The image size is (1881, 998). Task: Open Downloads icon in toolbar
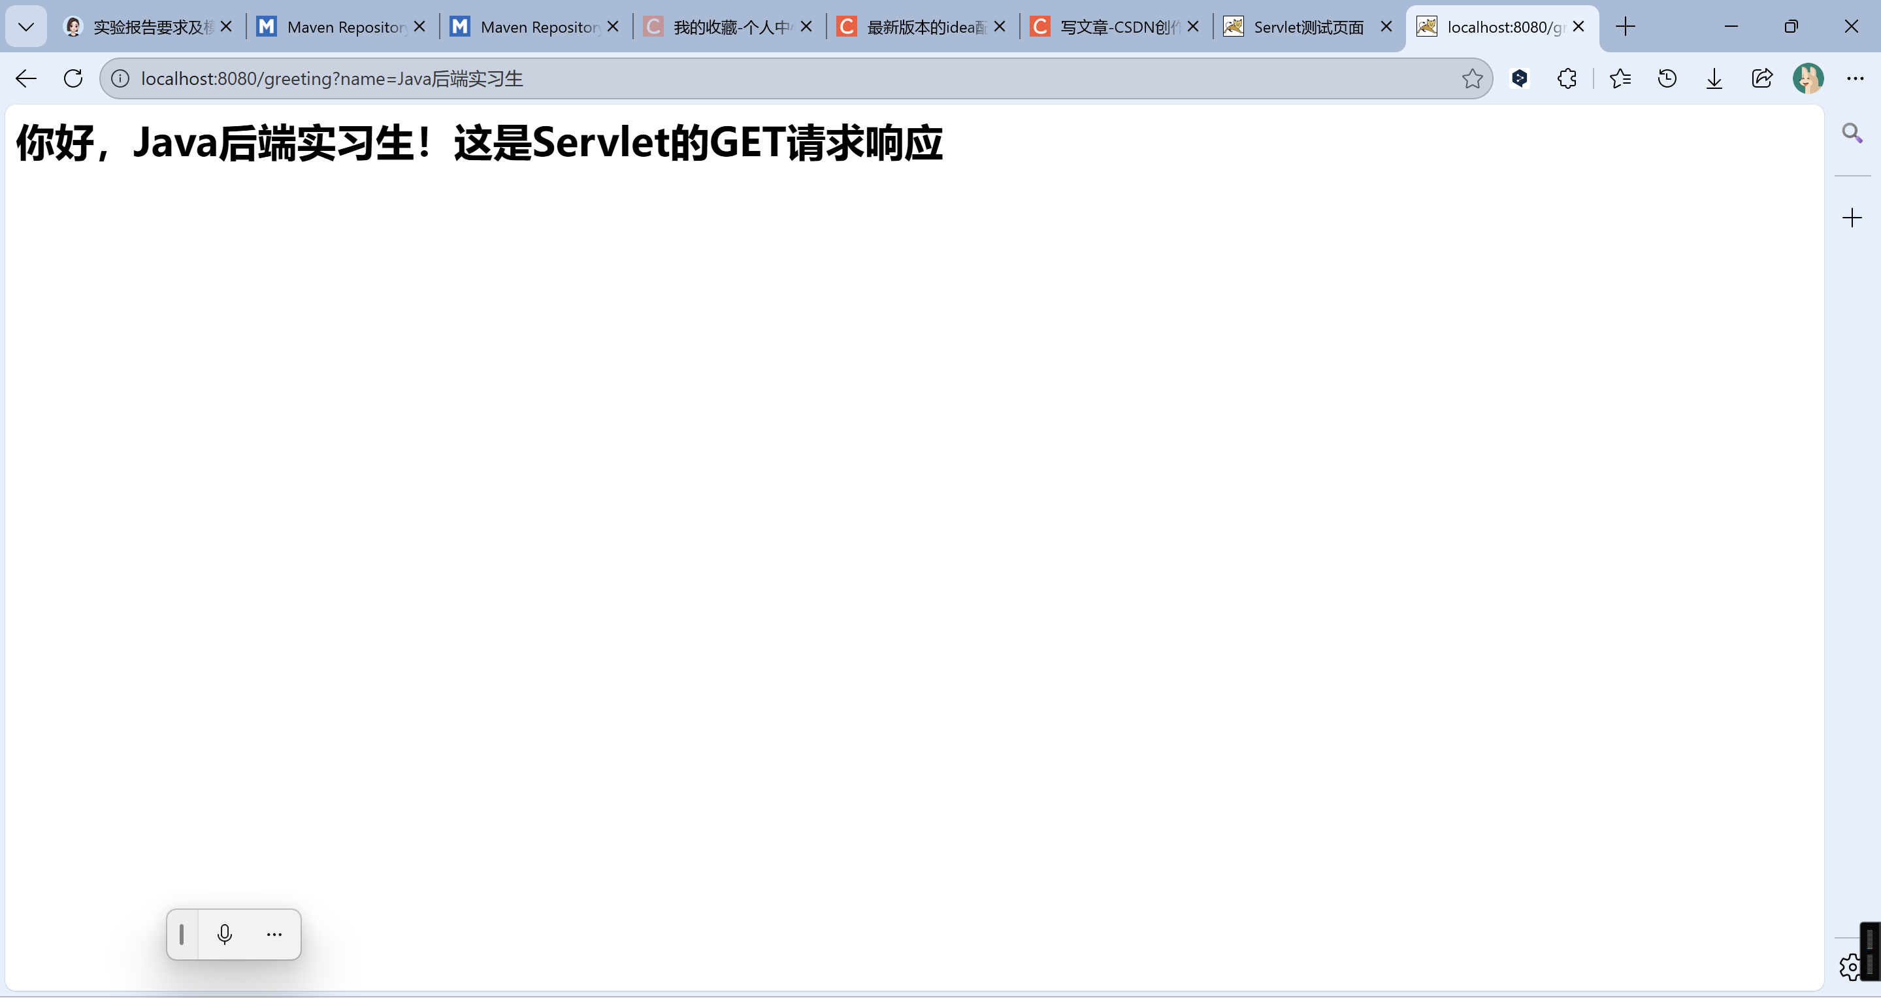coord(1714,78)
